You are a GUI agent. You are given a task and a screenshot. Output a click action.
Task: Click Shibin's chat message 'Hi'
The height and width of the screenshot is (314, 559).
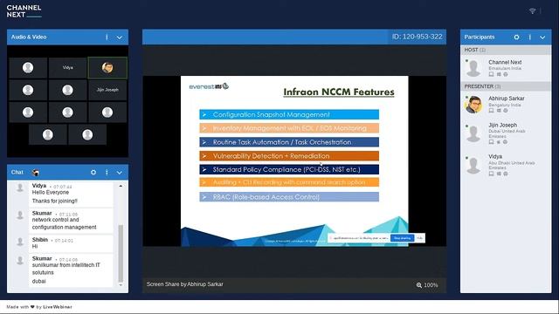tap(35, 246)
